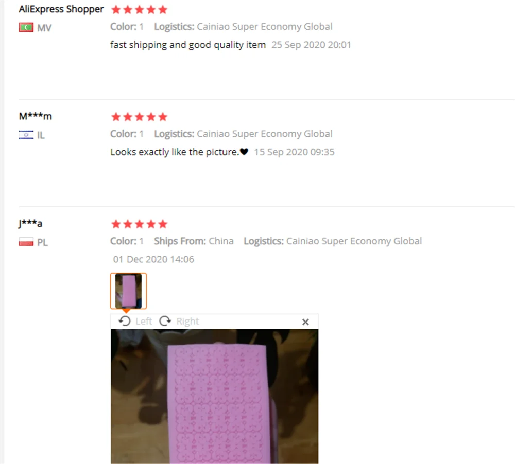Click the Israel flag icon

(26, 135)
